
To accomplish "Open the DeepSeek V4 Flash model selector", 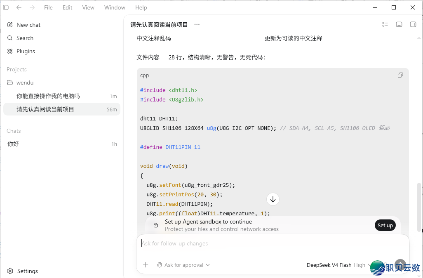I will pyautogui.click(x=338, y=265).
